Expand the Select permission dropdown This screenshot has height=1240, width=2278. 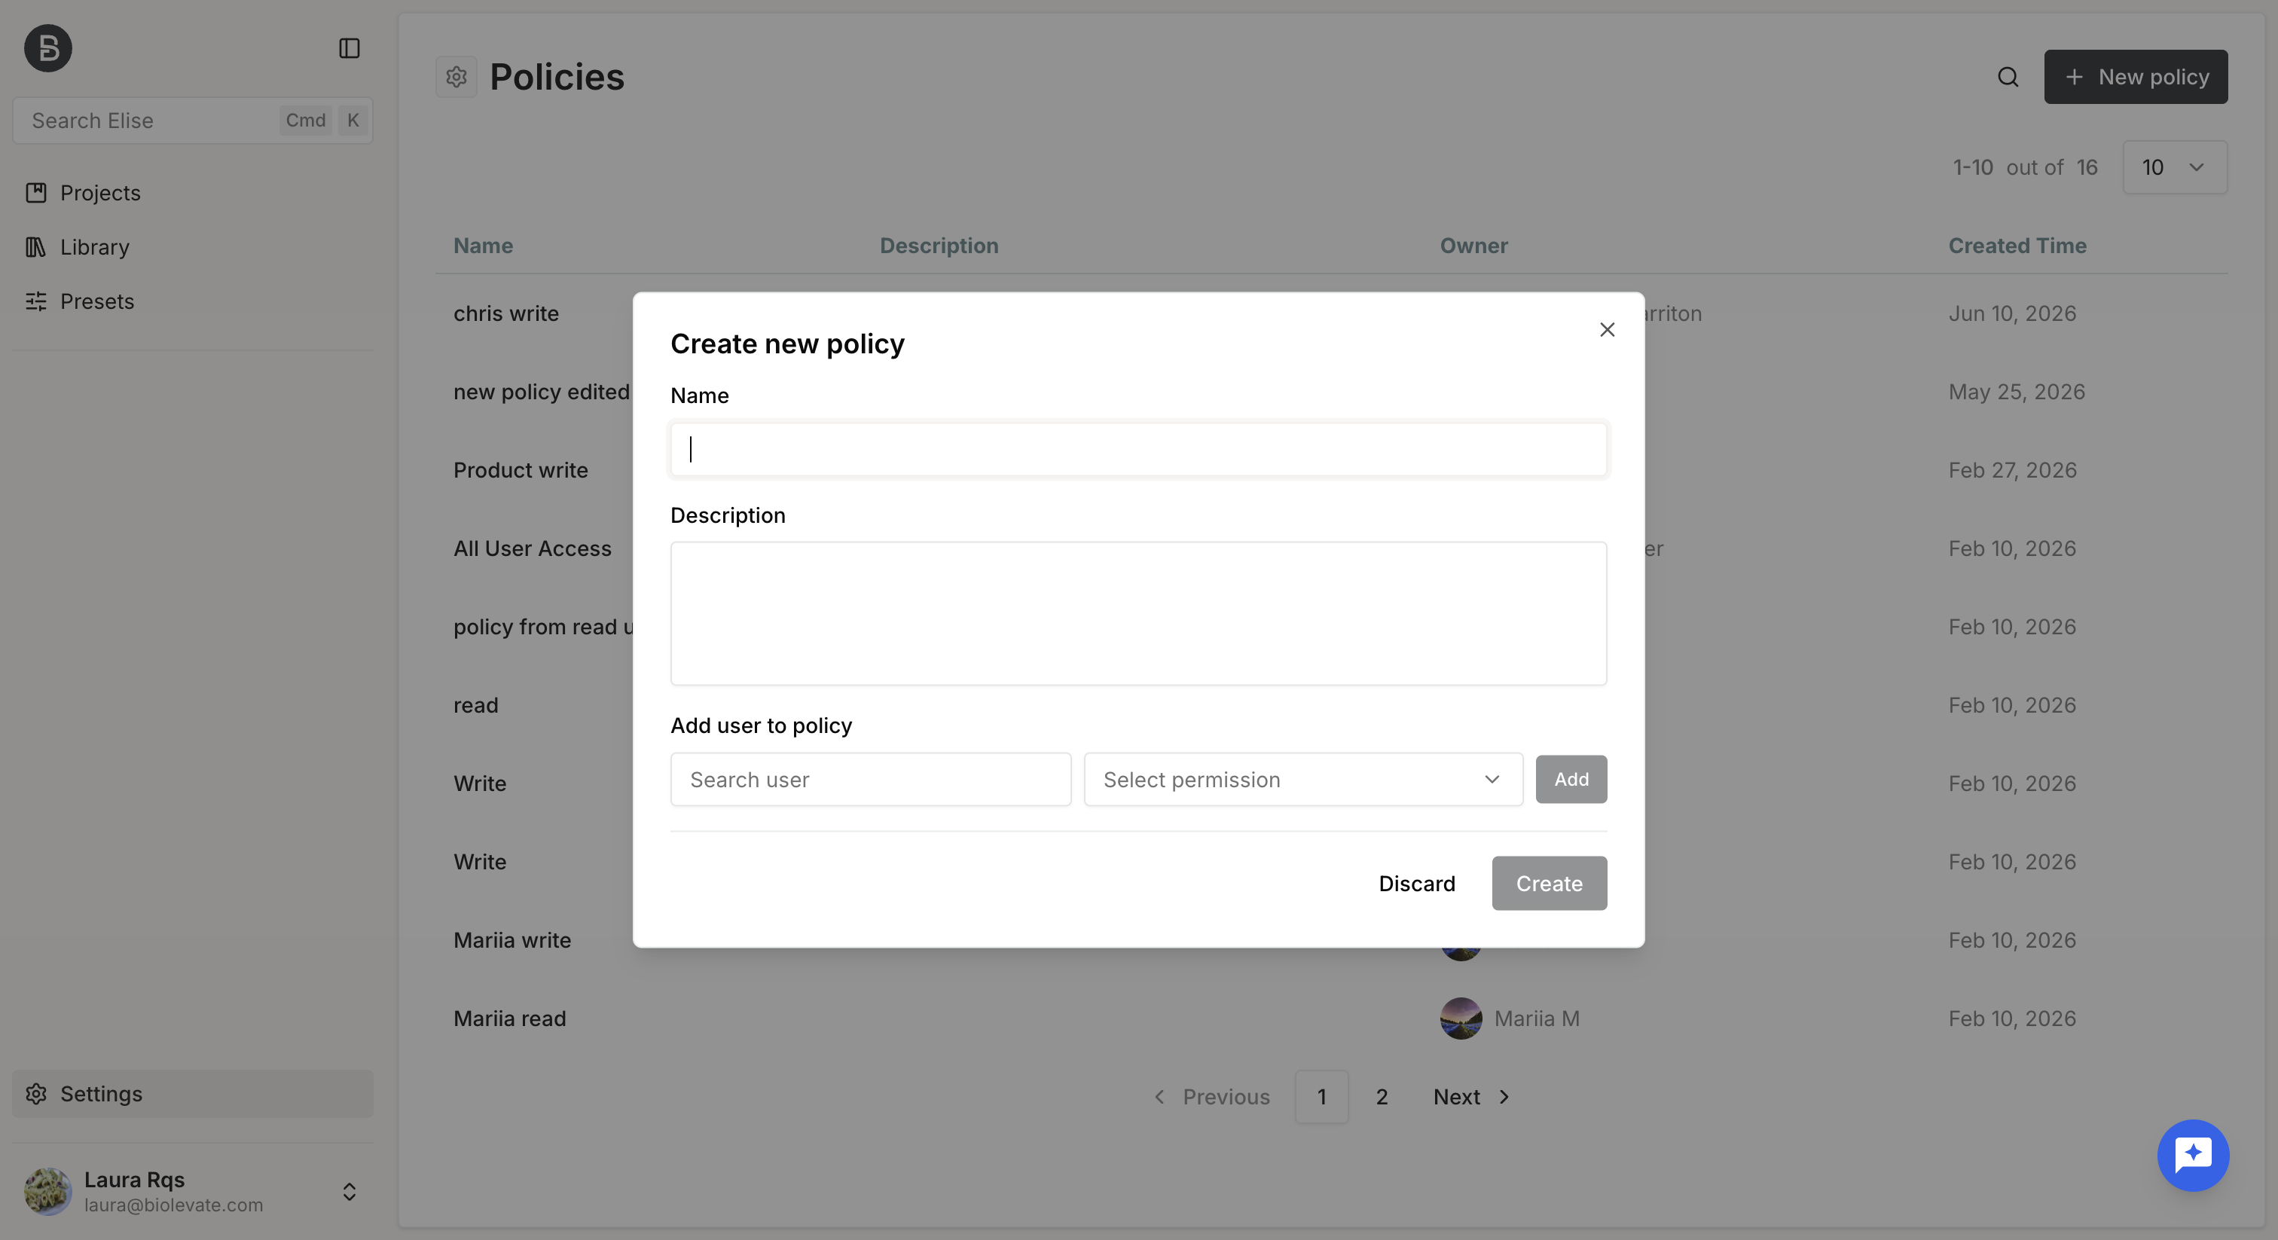pos(1302,779)
